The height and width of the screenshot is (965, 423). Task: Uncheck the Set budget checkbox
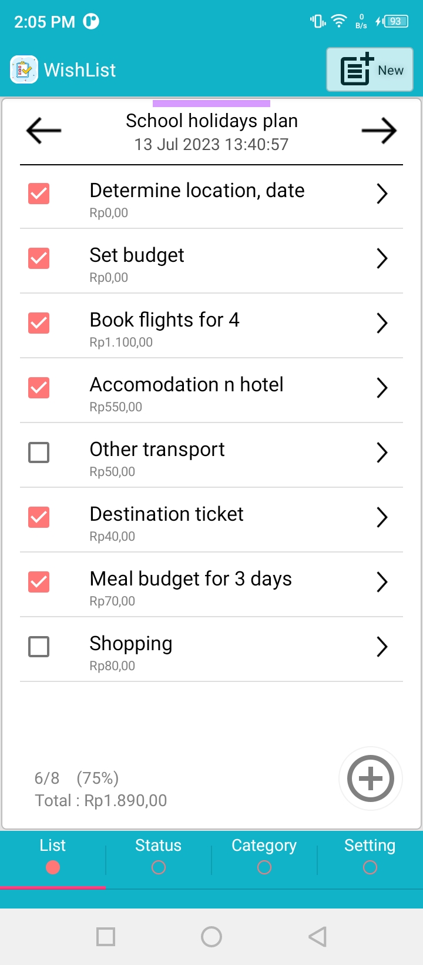coord(39,258)
